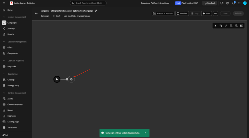This screenshot has width=249, height=138.
Task: Collapse the Journey management section
Action: (4, 17)
